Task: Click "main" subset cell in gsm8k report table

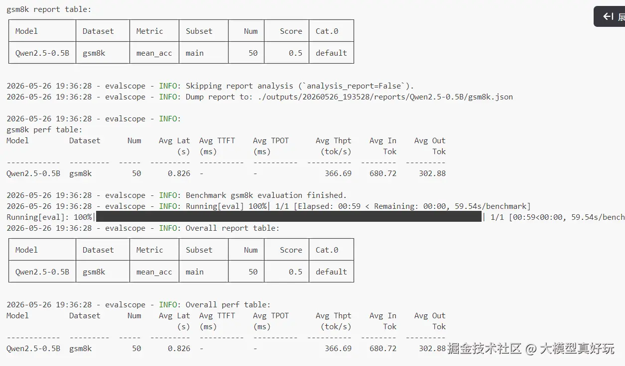Action: 203,53
